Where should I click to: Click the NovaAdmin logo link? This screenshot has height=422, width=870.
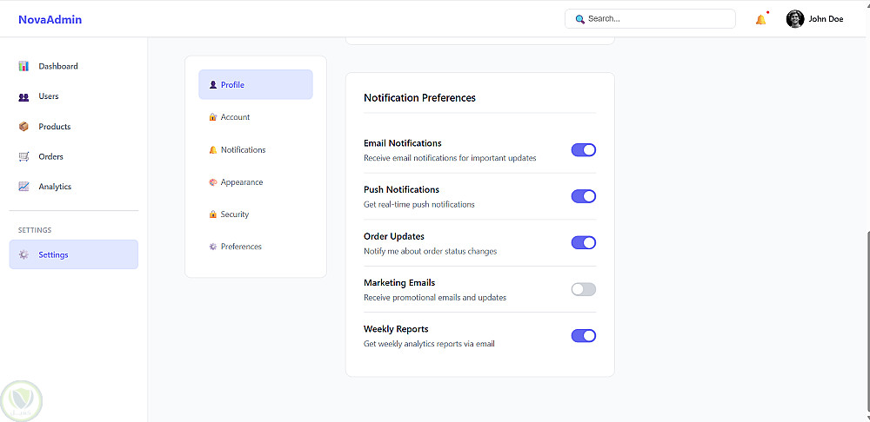pyautogui.click(x=50, y=19)
